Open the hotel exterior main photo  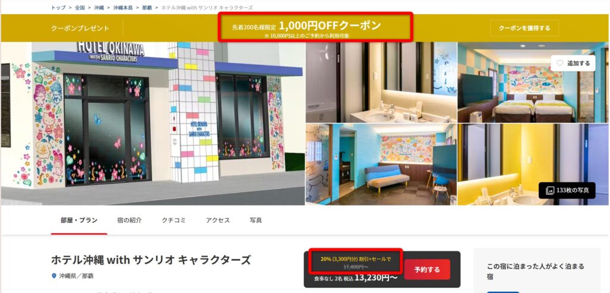click(153, 124)
